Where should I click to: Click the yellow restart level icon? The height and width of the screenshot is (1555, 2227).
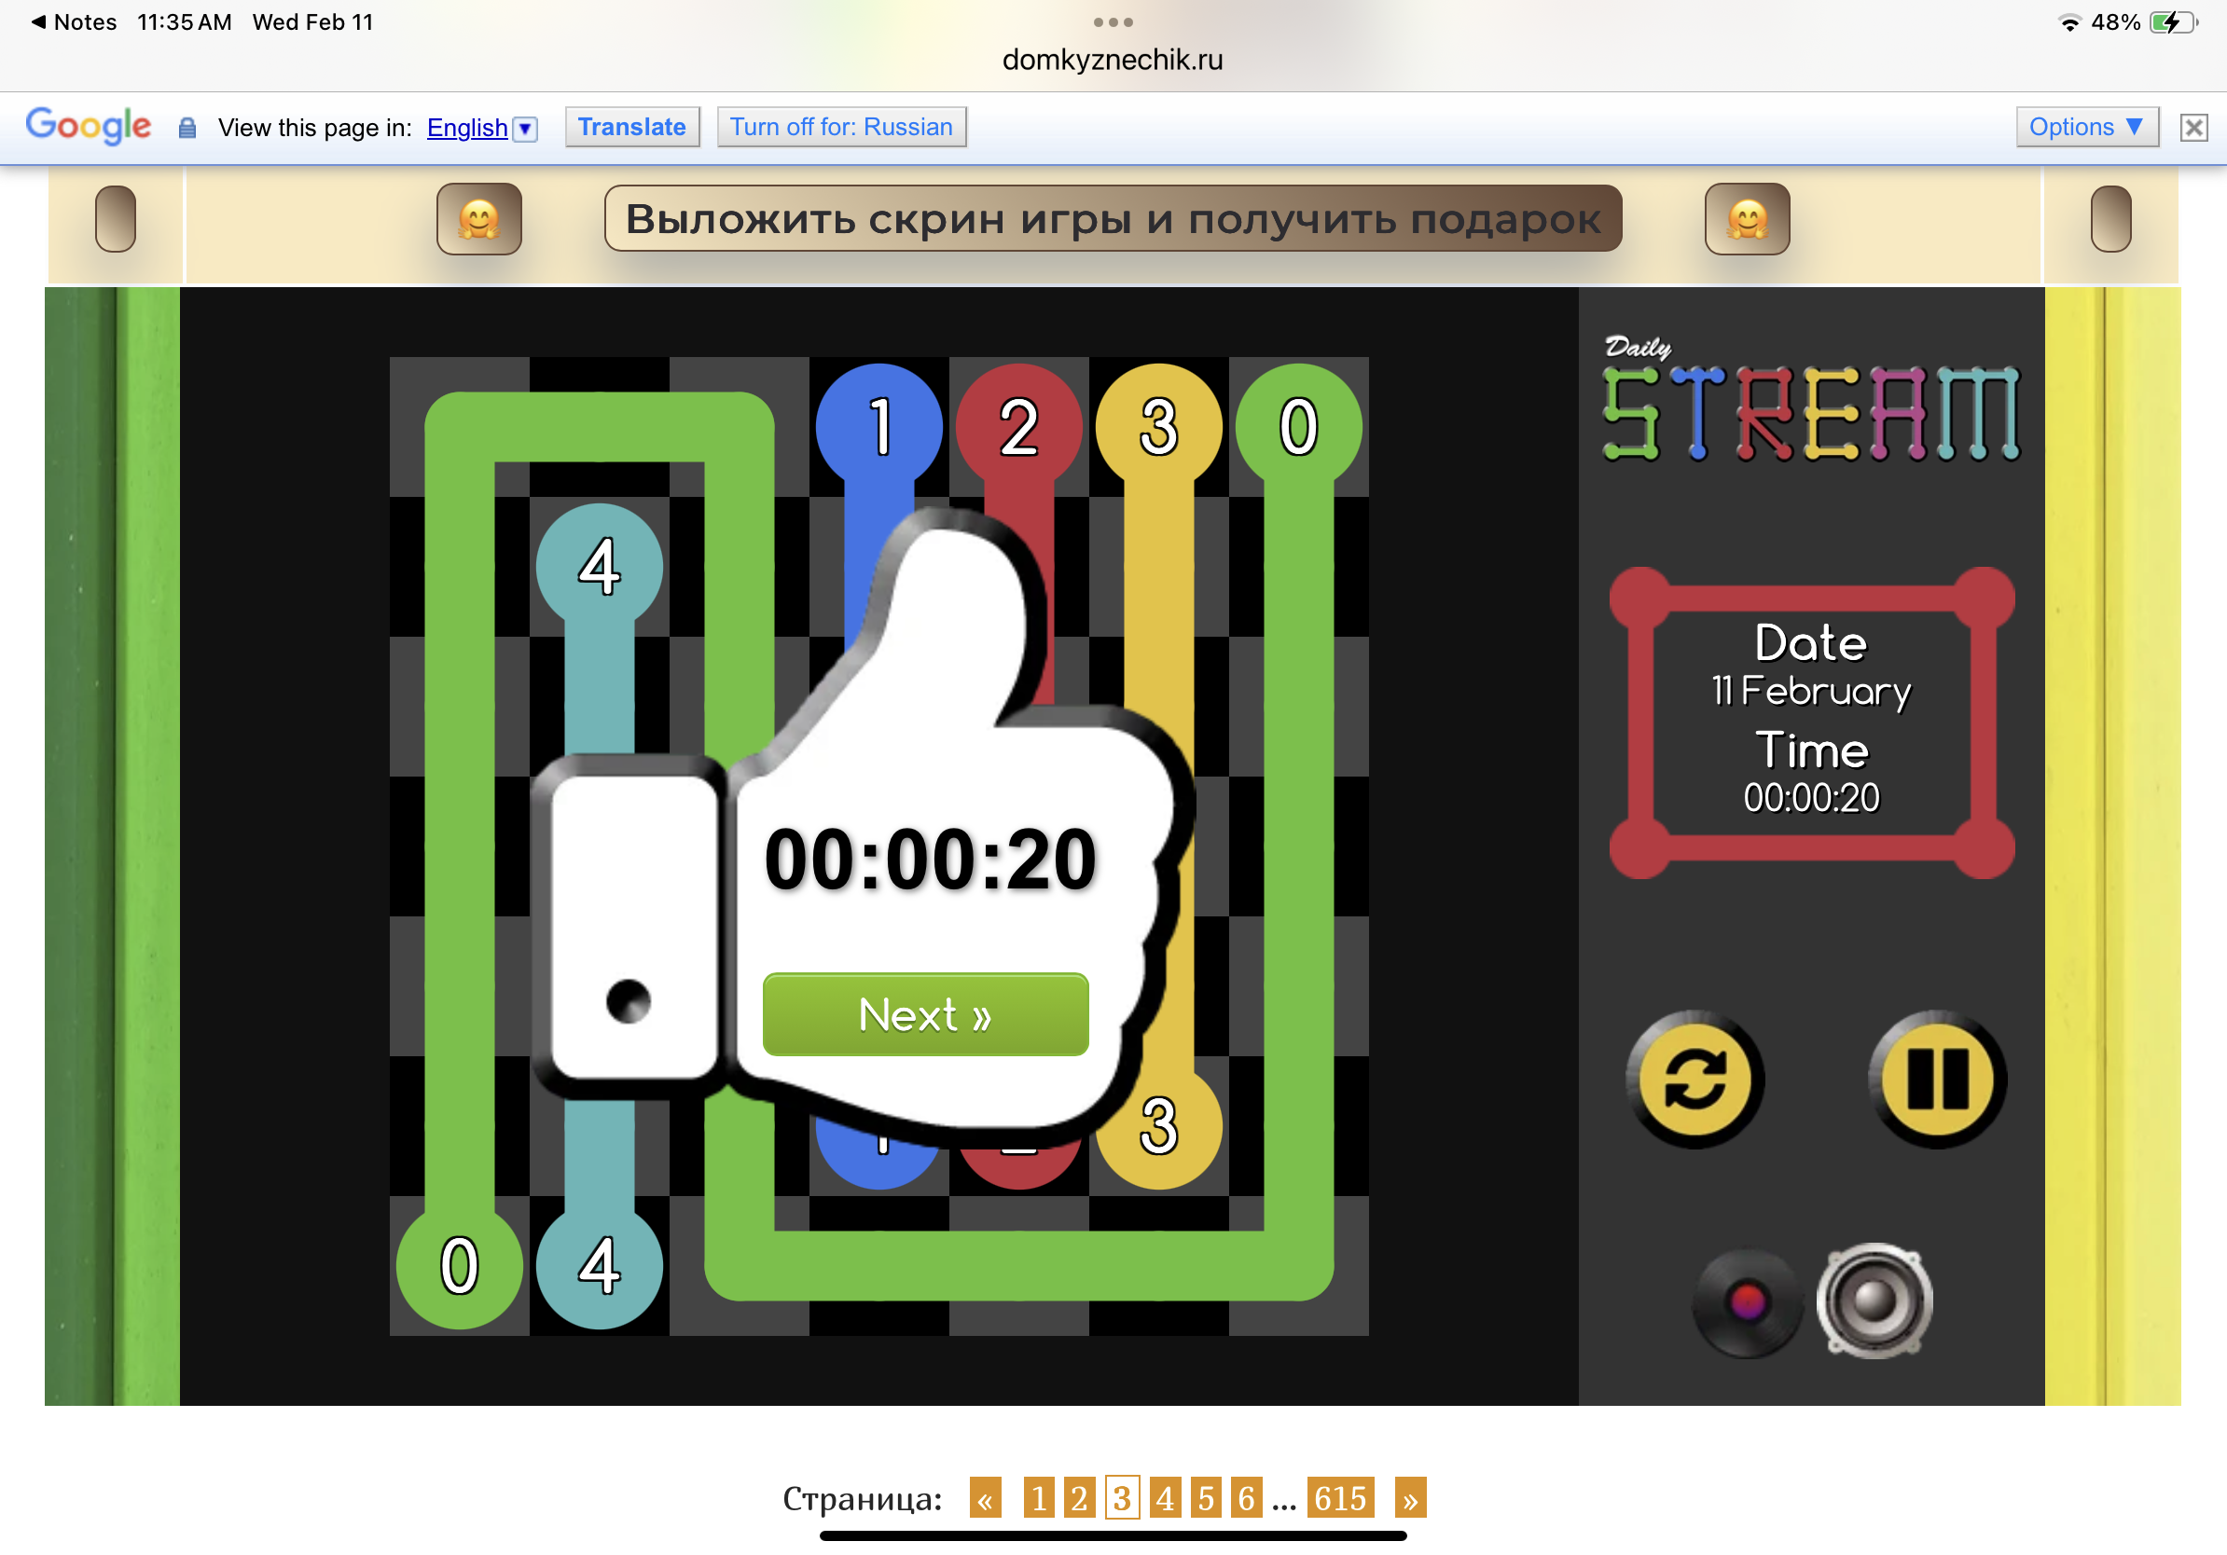pos(1694,1079)
